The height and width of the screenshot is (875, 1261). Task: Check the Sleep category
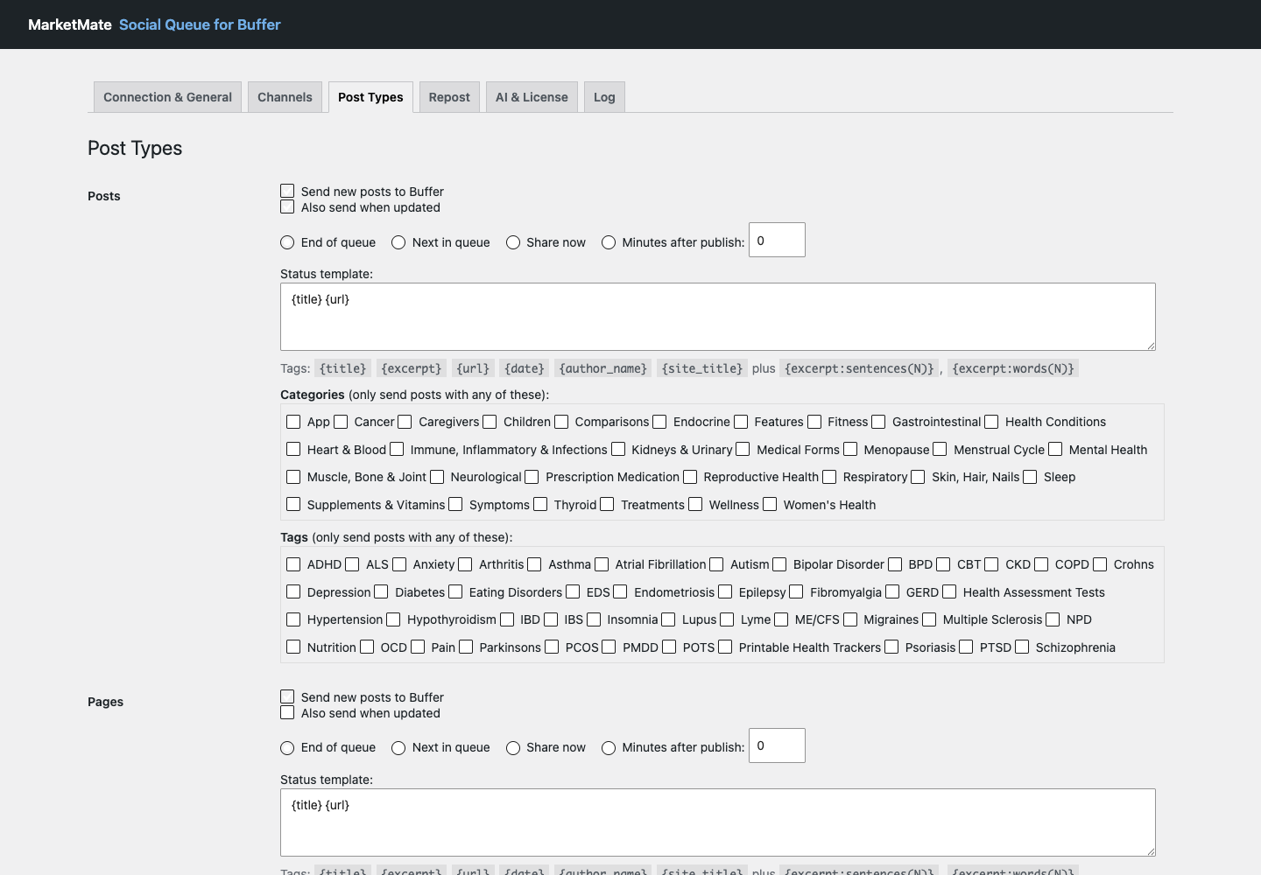point(1030,477)
